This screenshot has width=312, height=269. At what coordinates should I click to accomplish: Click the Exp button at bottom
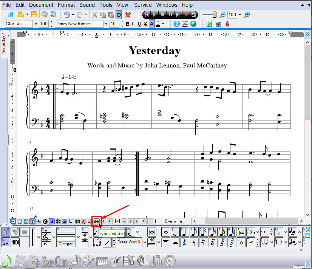click(48, 261)
